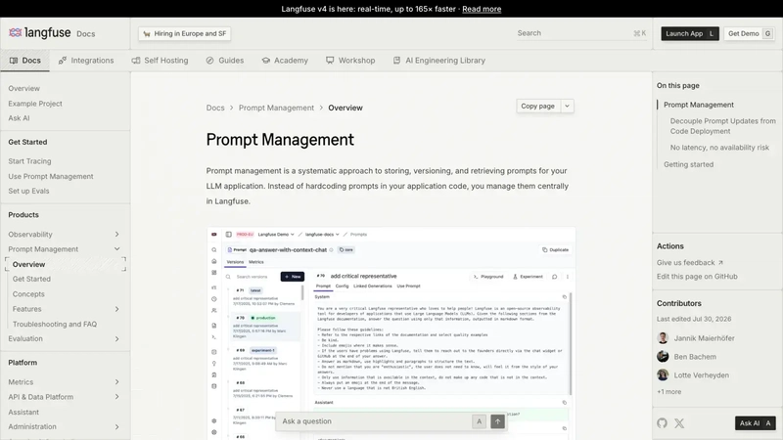Click the 'A' key hint in the question box
The image size is (783, 440).
pos(479,421)
